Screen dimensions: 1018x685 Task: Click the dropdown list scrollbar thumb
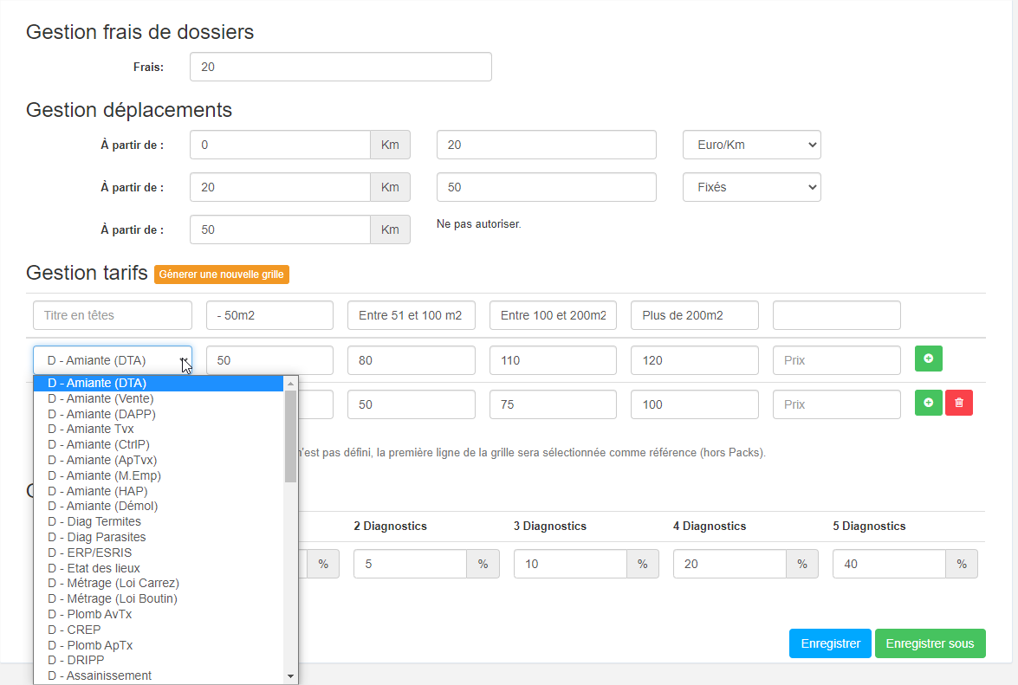290,436
